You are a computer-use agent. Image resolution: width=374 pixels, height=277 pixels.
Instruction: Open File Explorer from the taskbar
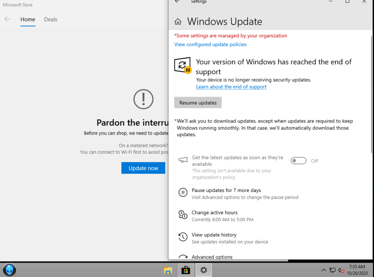168,270
